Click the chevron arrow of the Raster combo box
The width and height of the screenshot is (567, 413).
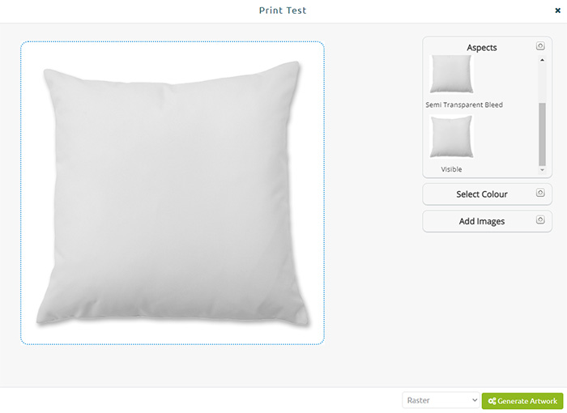(475, 400)
